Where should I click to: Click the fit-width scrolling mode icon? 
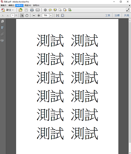[58, 15]
